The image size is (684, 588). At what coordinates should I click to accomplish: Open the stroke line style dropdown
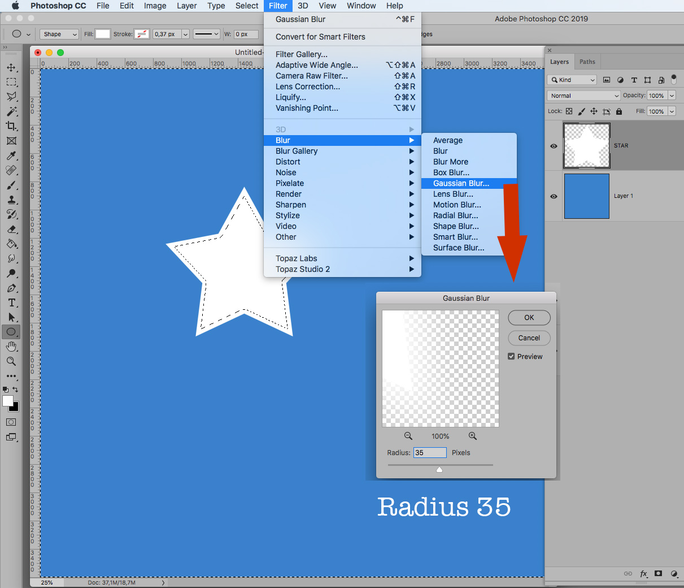tap(206, 34)
